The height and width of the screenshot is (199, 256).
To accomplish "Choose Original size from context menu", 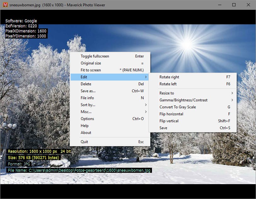I will point(110,63).
